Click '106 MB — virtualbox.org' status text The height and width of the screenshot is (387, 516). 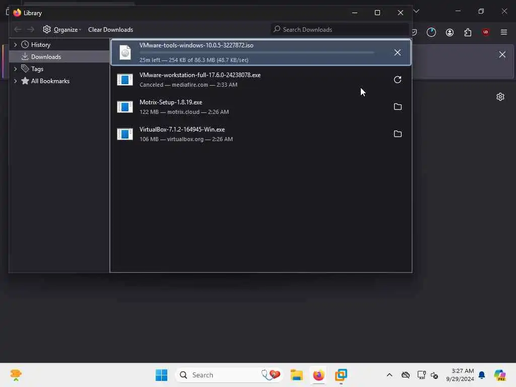pos(186,139)
